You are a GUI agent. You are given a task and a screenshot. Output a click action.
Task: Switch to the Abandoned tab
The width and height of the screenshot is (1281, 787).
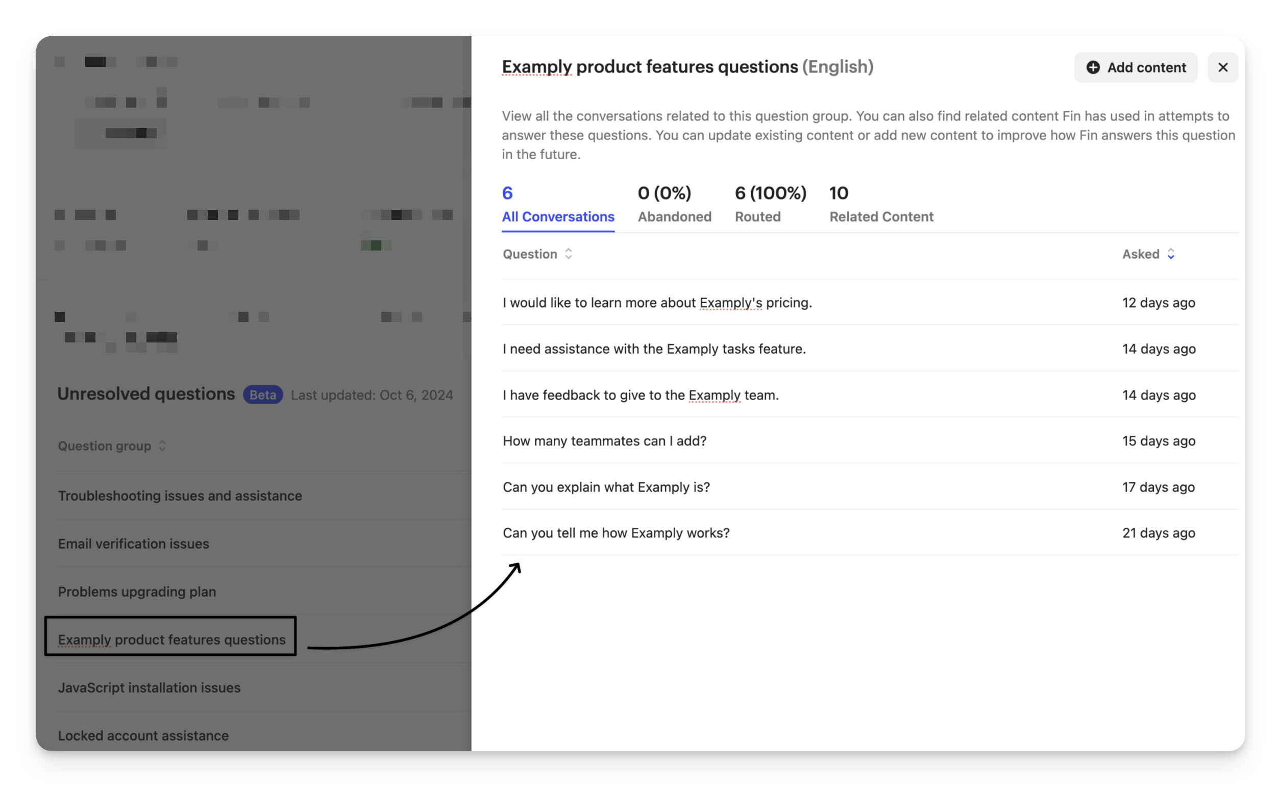click(674, 206)
